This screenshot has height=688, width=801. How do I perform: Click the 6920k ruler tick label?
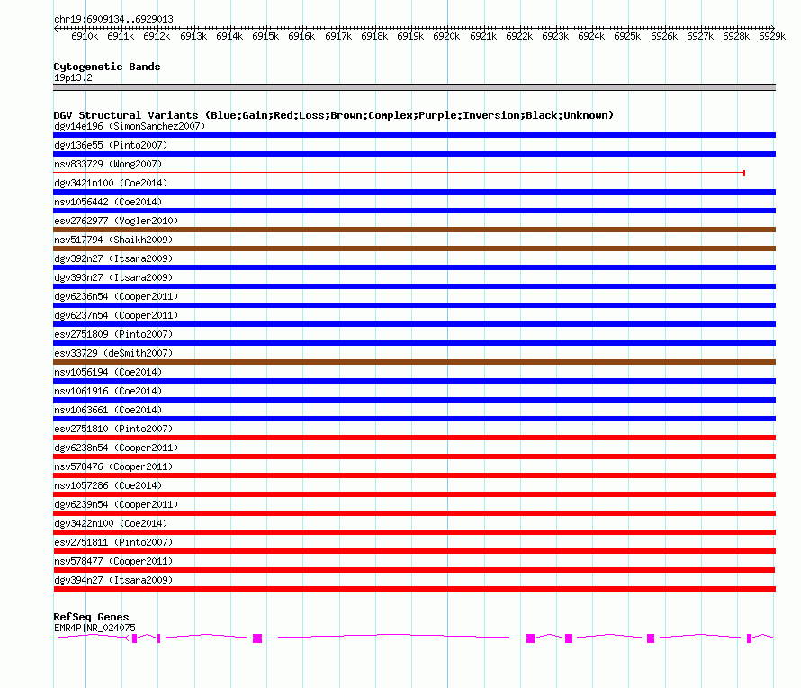(446, 36)
